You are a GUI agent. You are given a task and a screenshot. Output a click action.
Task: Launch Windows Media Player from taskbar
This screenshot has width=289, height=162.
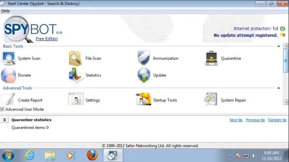pyautogui.click(x=70, y=156)
